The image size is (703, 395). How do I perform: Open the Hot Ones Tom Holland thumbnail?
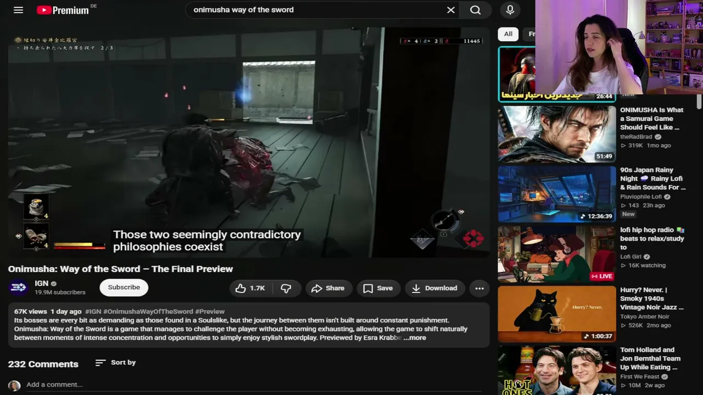(557, 370)
